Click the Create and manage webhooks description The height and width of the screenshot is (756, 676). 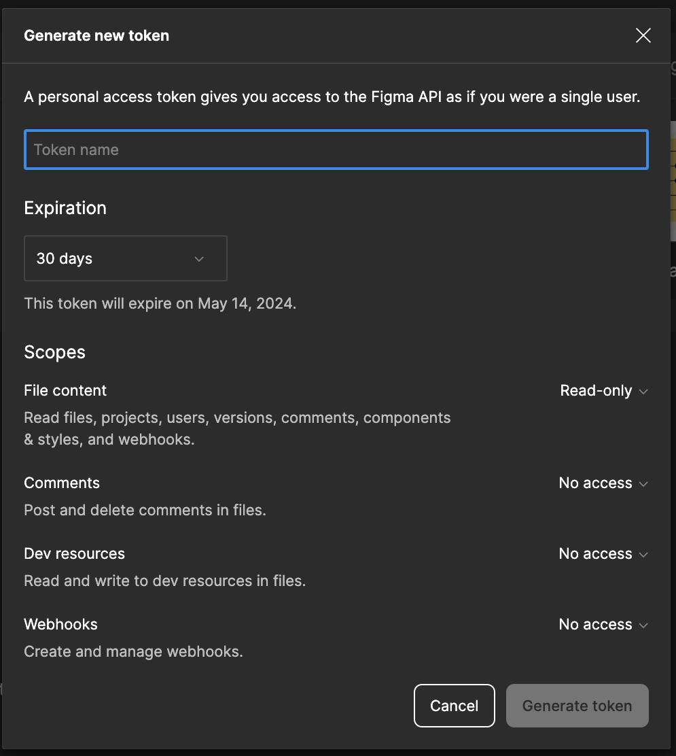coord(133,652)
